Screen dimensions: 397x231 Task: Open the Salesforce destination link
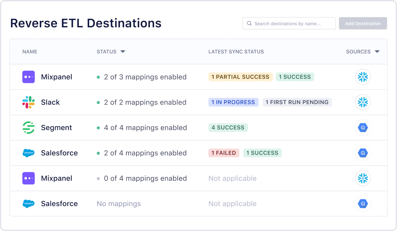[x=59, y=153]
